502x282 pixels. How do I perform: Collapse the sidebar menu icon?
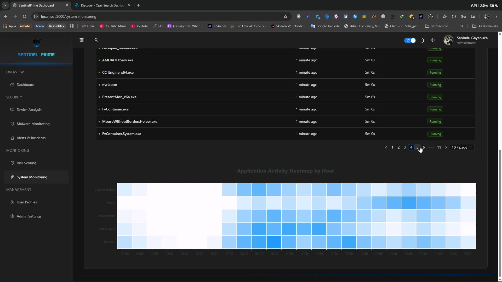pos(82,40)
